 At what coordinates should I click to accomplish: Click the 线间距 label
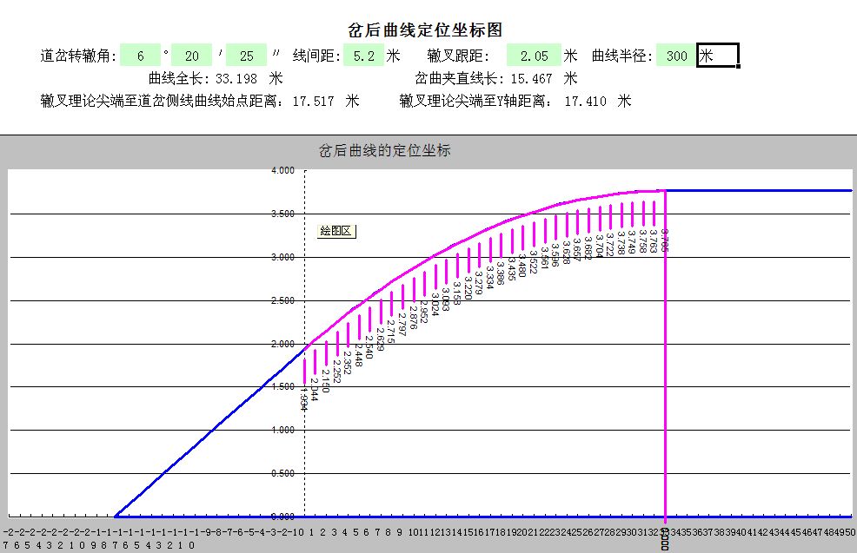click(317, 56)
